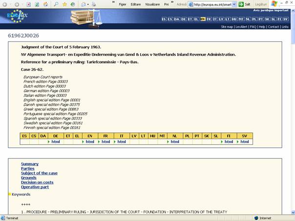Screen dimensions: 295x221
Task: Click the Windows flag logo at top right
Action: (x=274, y=3)
